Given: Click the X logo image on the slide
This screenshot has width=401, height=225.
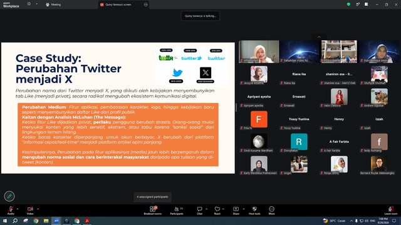Looking at the screenshot, I should 206,73.
